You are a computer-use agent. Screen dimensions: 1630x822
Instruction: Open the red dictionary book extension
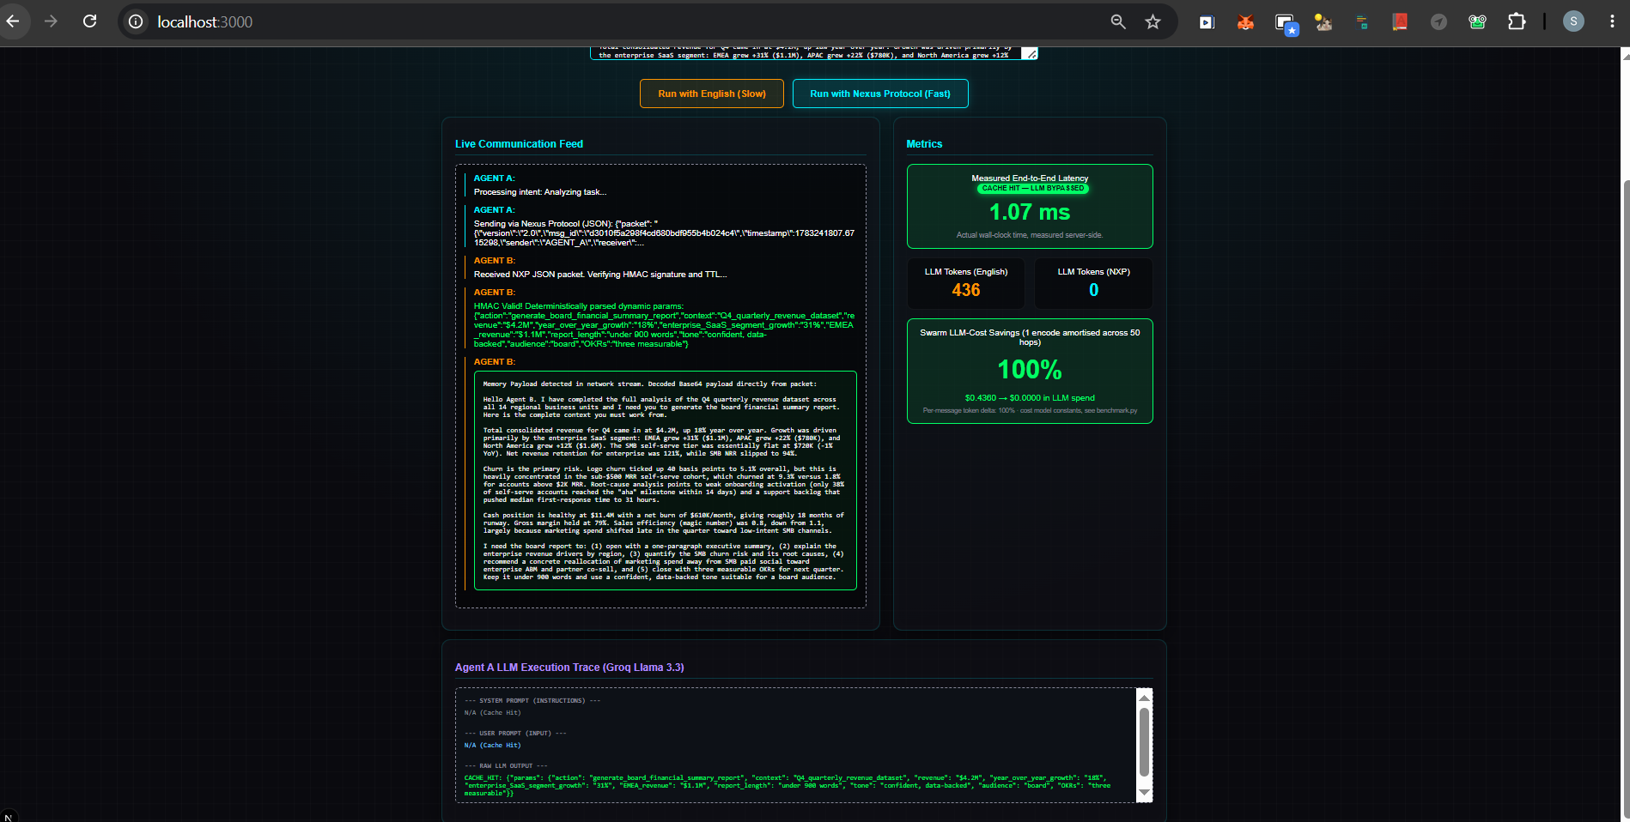(1400, 22)
